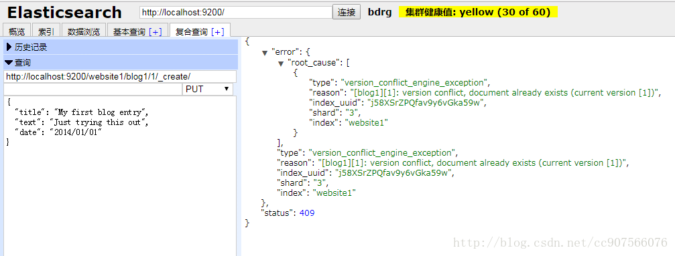Click the "text": "Just trying this out" line
675x256 pixels.
[x=81, y=122]
